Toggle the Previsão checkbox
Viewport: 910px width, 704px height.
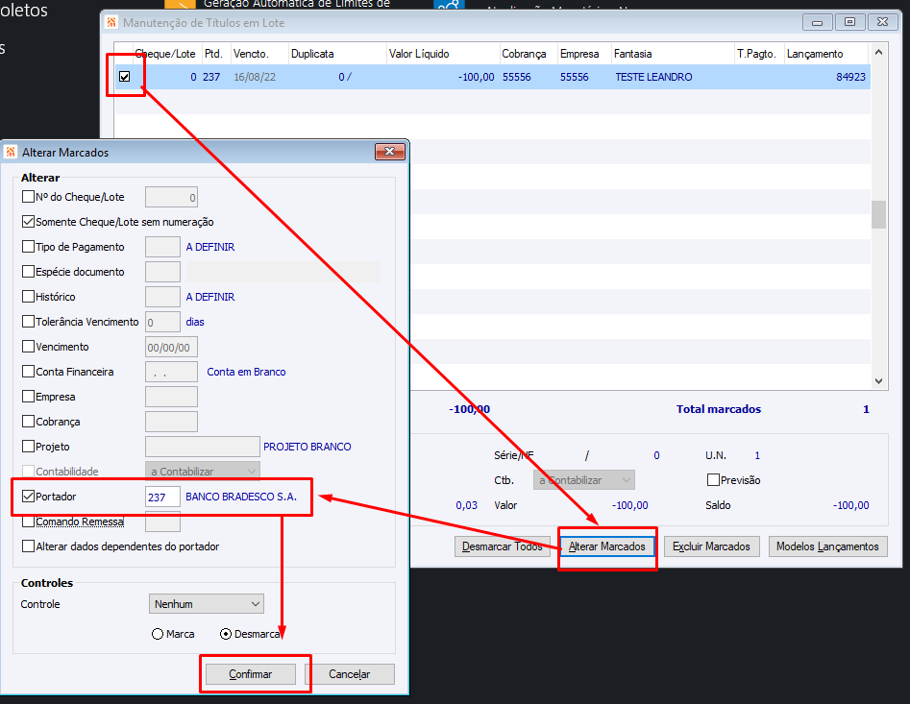(713, 479)
